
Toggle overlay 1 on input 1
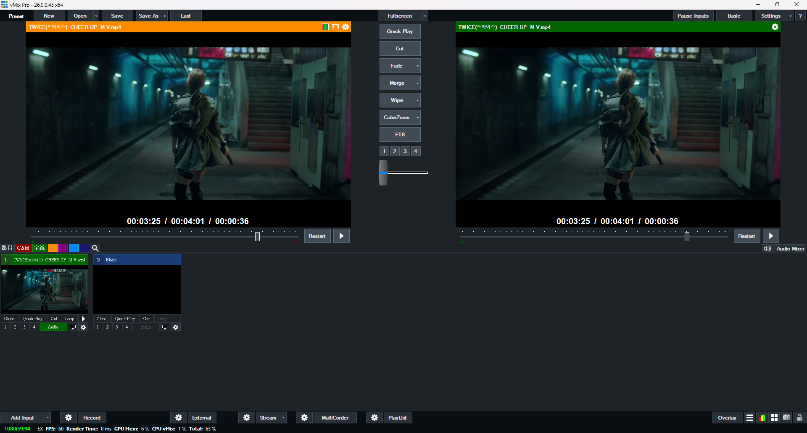pyautogui.click(x=5, y=327)
